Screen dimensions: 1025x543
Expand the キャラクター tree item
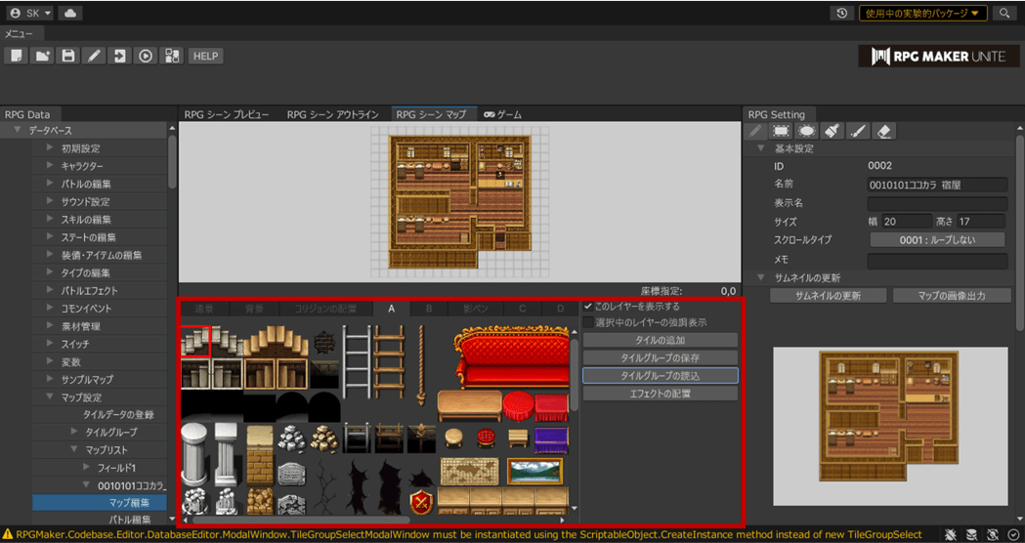(51, 166)
